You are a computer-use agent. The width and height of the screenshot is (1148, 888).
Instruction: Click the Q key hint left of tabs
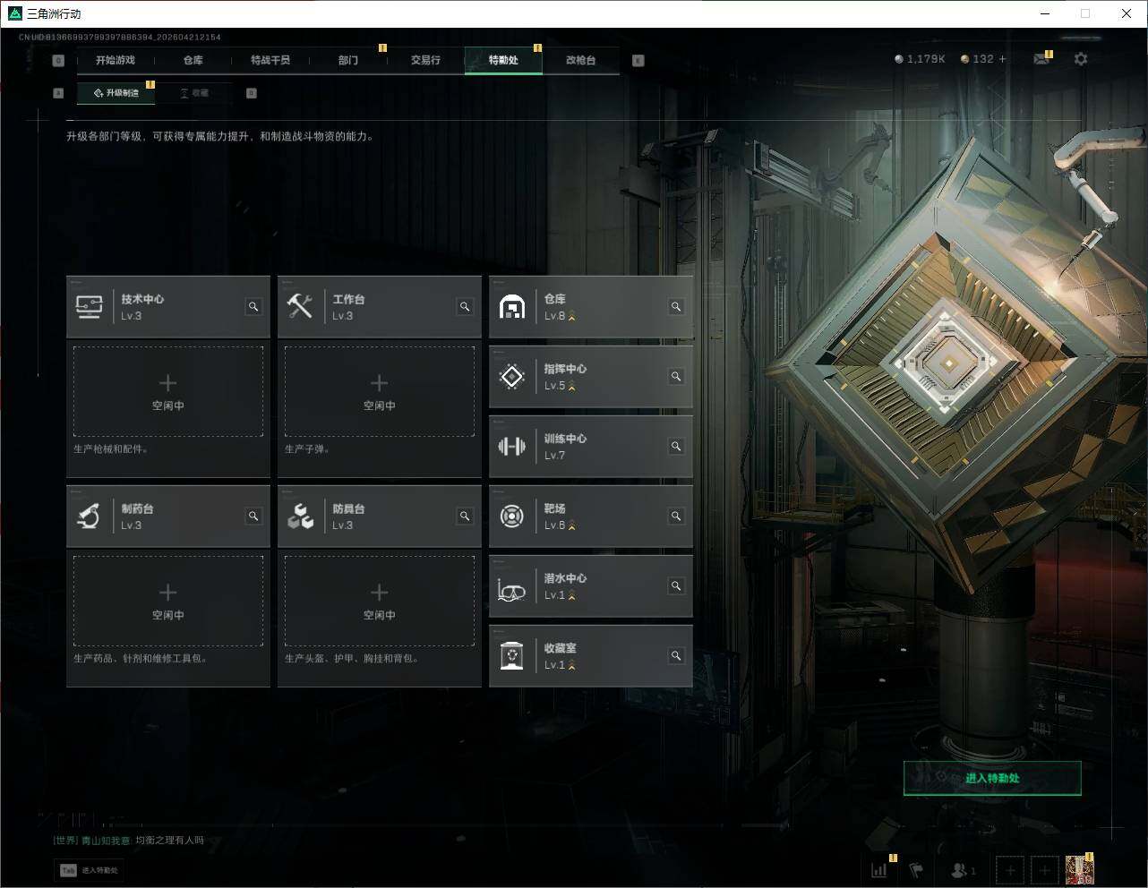58,61
